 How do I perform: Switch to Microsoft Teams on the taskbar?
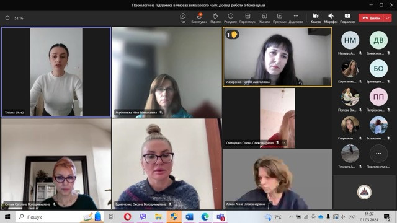click(x=221, y=217)
